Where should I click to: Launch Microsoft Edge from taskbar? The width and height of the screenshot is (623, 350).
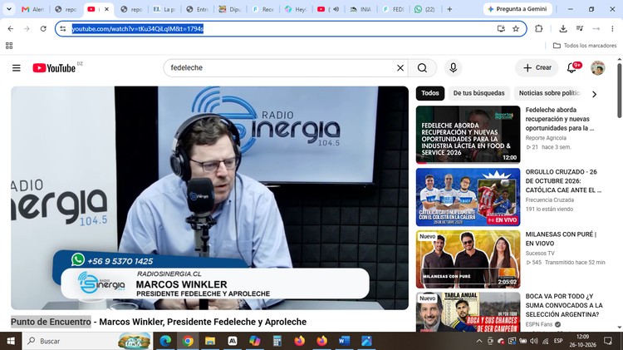coord(165,341)
